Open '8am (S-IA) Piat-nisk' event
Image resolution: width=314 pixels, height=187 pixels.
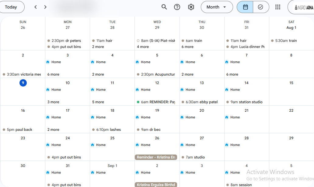click(x=156, y=41)
